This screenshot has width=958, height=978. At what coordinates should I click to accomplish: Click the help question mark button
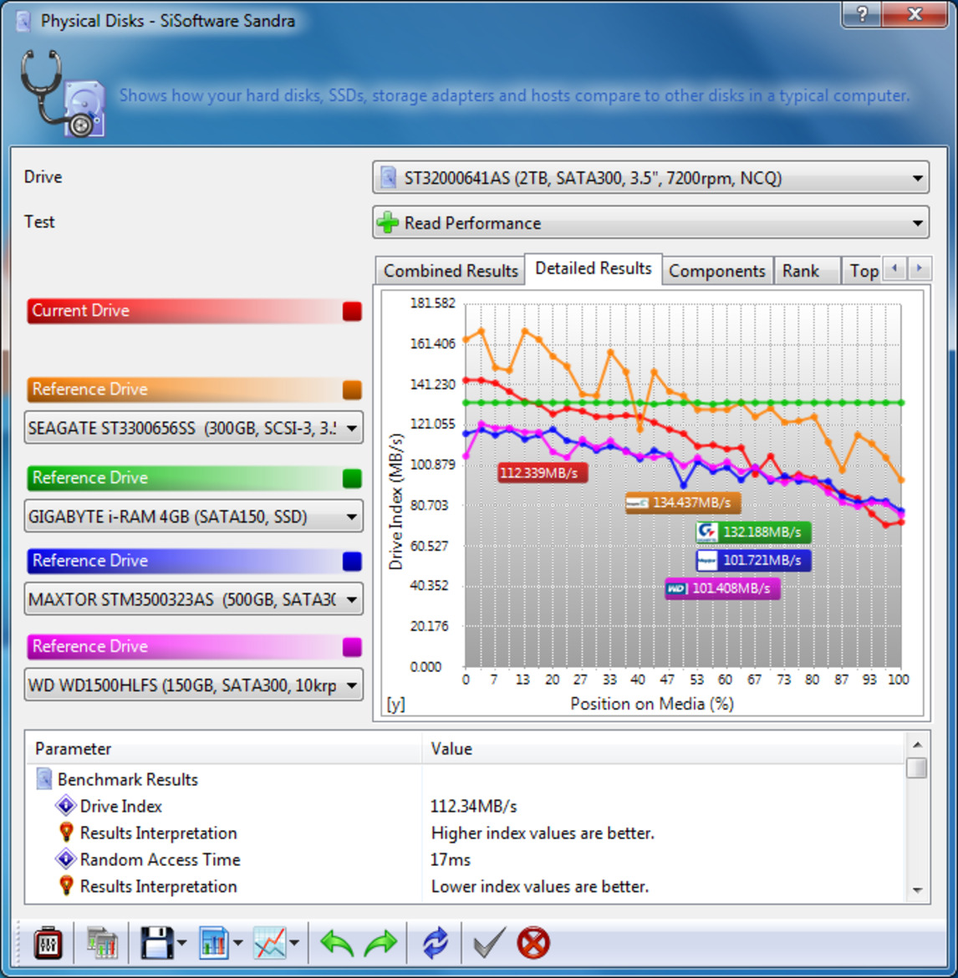861,14
